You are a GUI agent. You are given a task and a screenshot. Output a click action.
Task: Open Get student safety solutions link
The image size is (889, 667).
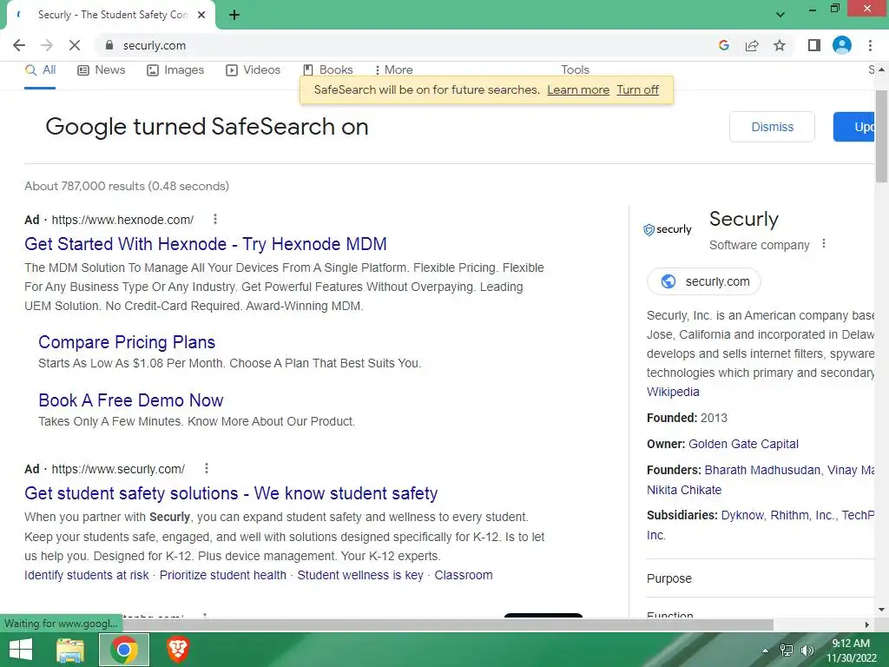point(231,493)
